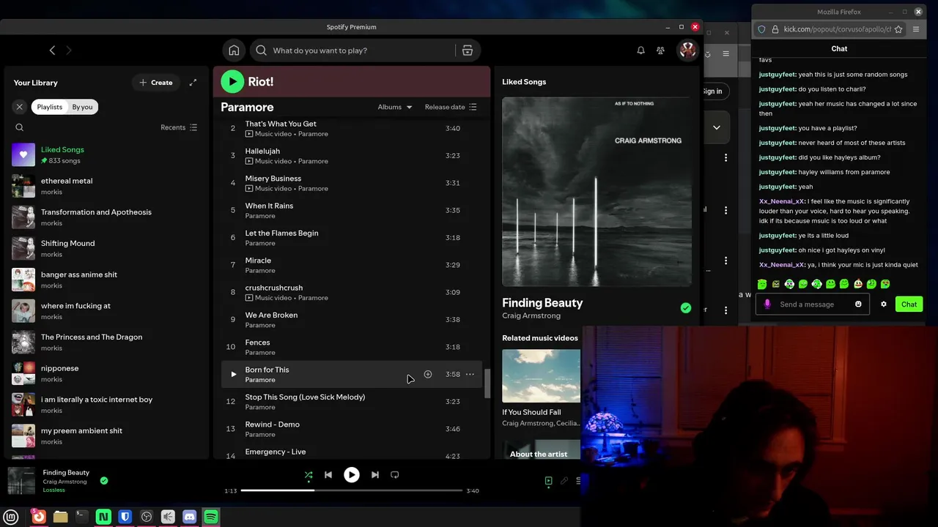Open Friend Activity icon
Viewport: 938px width, 527px height.
pos(661,51)
